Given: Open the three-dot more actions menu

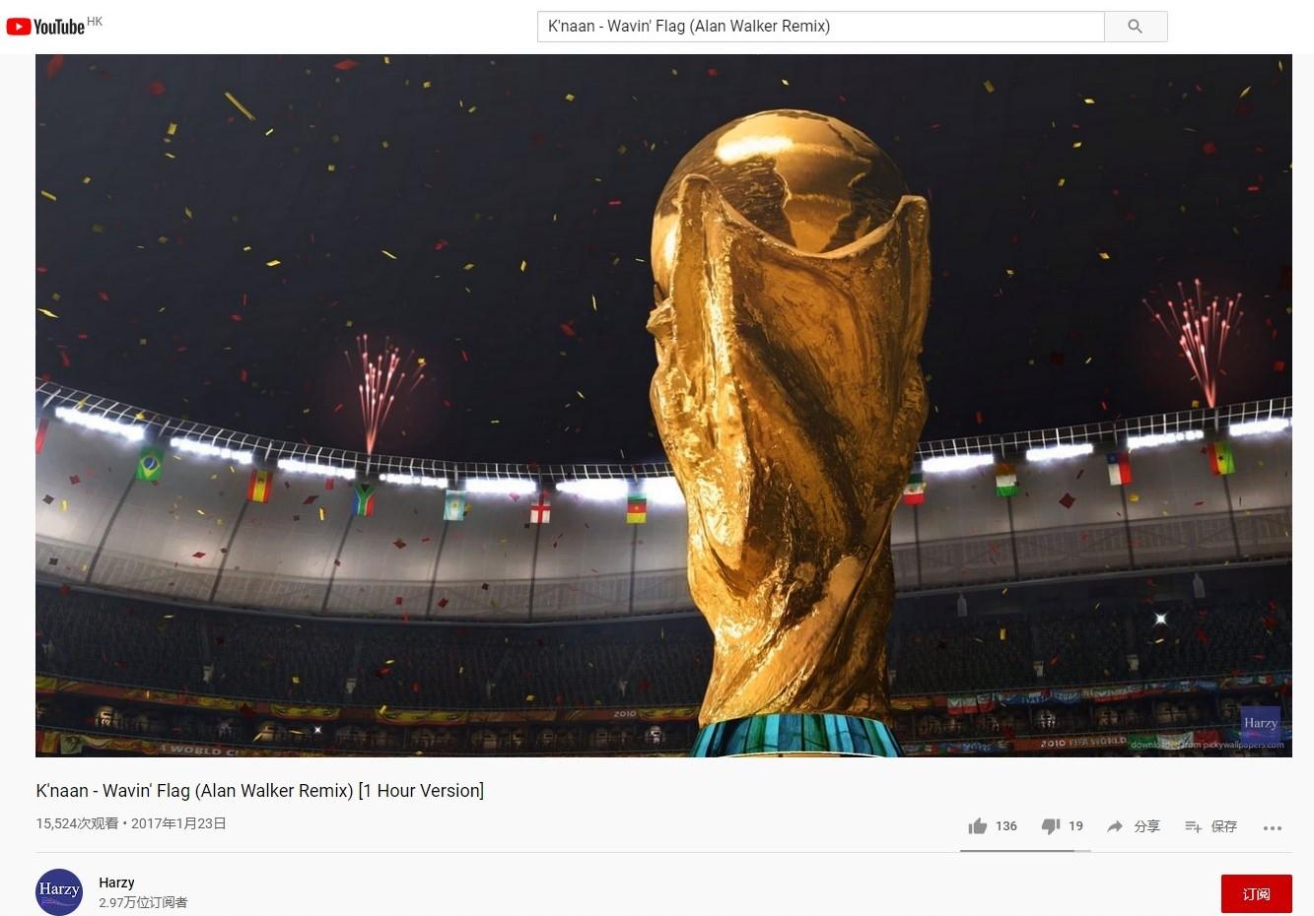Looking at the screenshot, I should tap(1273, 827).
